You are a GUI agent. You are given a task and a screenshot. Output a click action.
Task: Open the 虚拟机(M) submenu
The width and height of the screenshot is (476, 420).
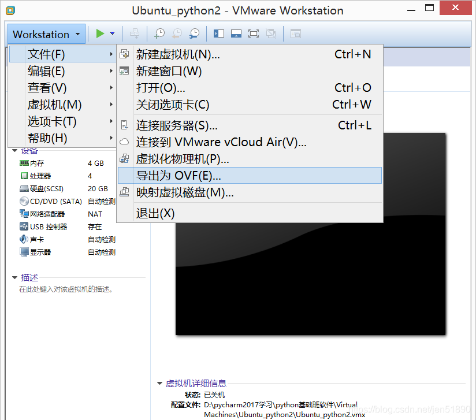point(62,105)
